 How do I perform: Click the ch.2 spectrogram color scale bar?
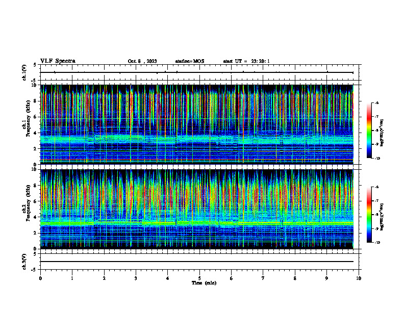tap(369, 215)
